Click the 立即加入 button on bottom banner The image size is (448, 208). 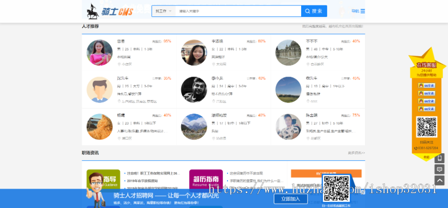pos(291,199)
